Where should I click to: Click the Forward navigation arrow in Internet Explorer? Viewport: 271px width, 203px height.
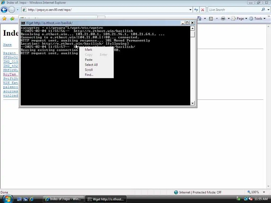point(12,10)
